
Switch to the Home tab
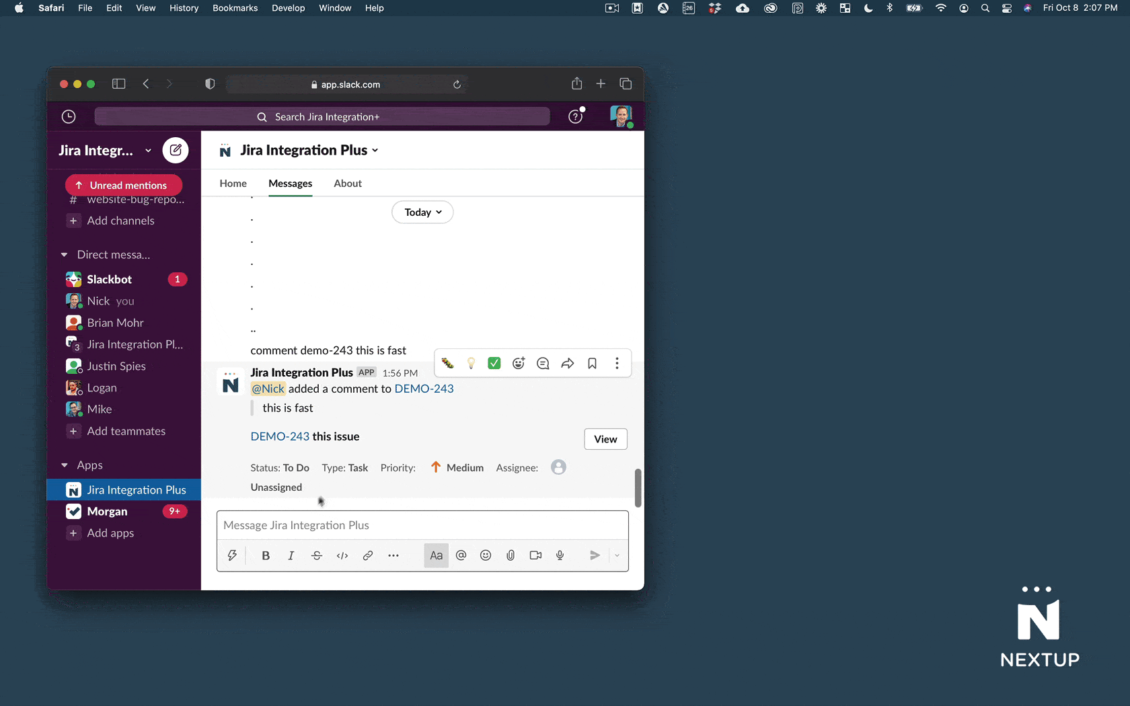pos(233,184)
